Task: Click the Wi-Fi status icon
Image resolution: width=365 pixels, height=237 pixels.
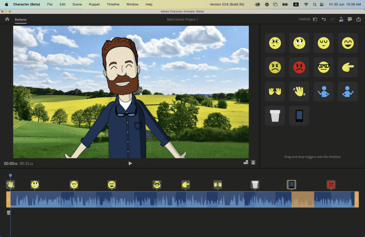Action: pyautogui.click(x=306, y=4)
